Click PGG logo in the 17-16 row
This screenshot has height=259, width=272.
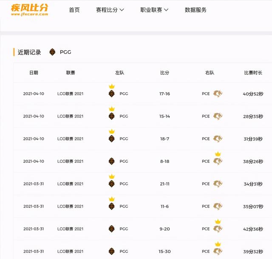pos(111,94)
